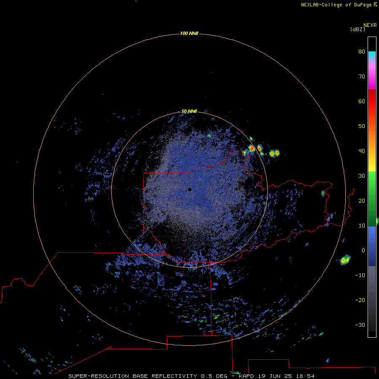
Task: Click SUPER-RESOLUTION BASE REFLECTIVITY caption text
Action: click(133, 376)
